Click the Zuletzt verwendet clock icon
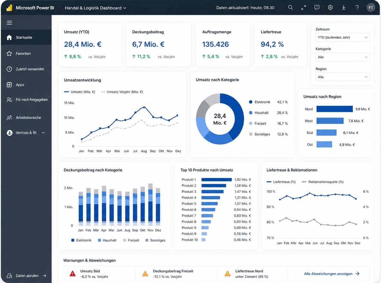This screenshot has width=381, height=283. [x=9, y=69]
